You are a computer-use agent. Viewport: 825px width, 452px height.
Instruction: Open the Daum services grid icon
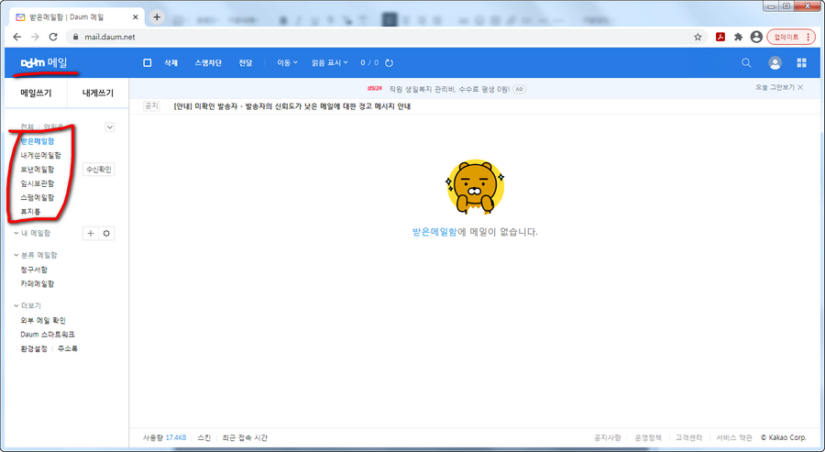pyautogui.click(x=802, y=62)
